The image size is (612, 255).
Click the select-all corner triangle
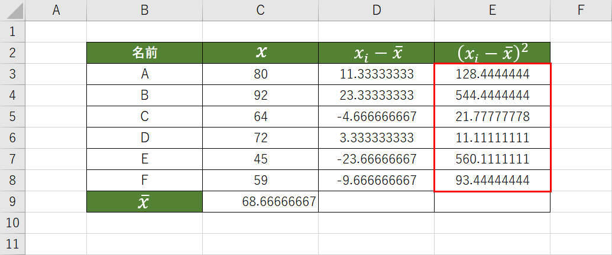point(13,10)
